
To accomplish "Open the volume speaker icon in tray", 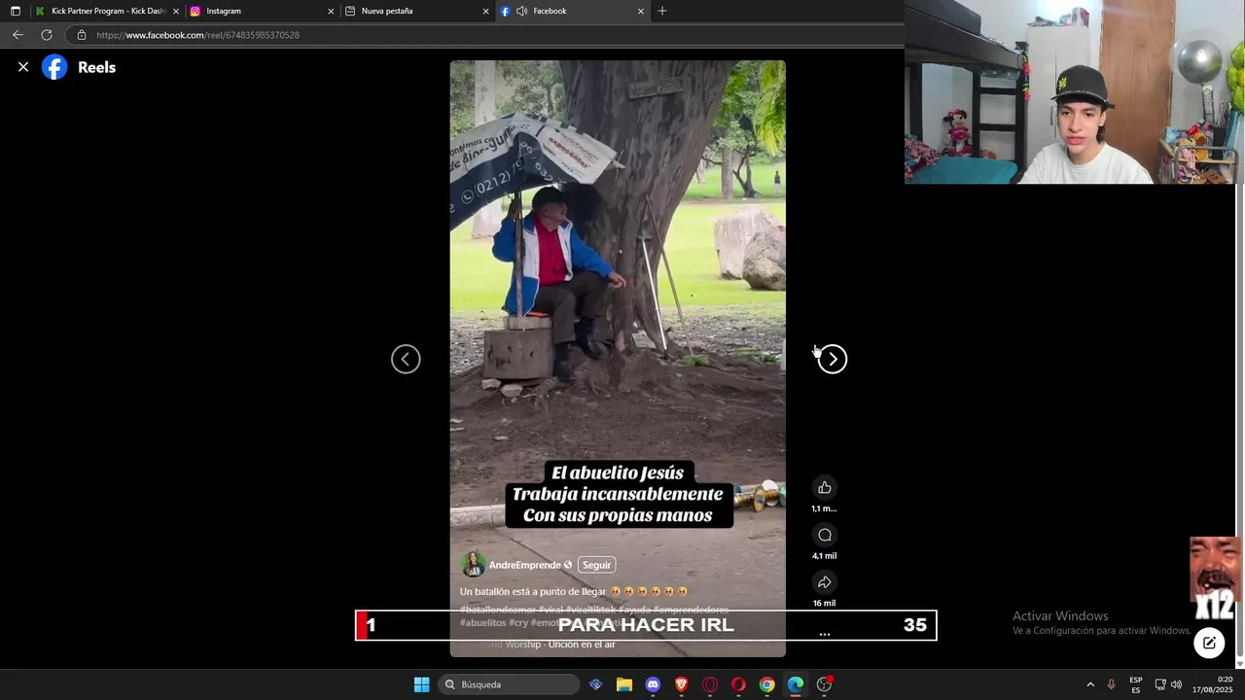I will point(1176,684).
